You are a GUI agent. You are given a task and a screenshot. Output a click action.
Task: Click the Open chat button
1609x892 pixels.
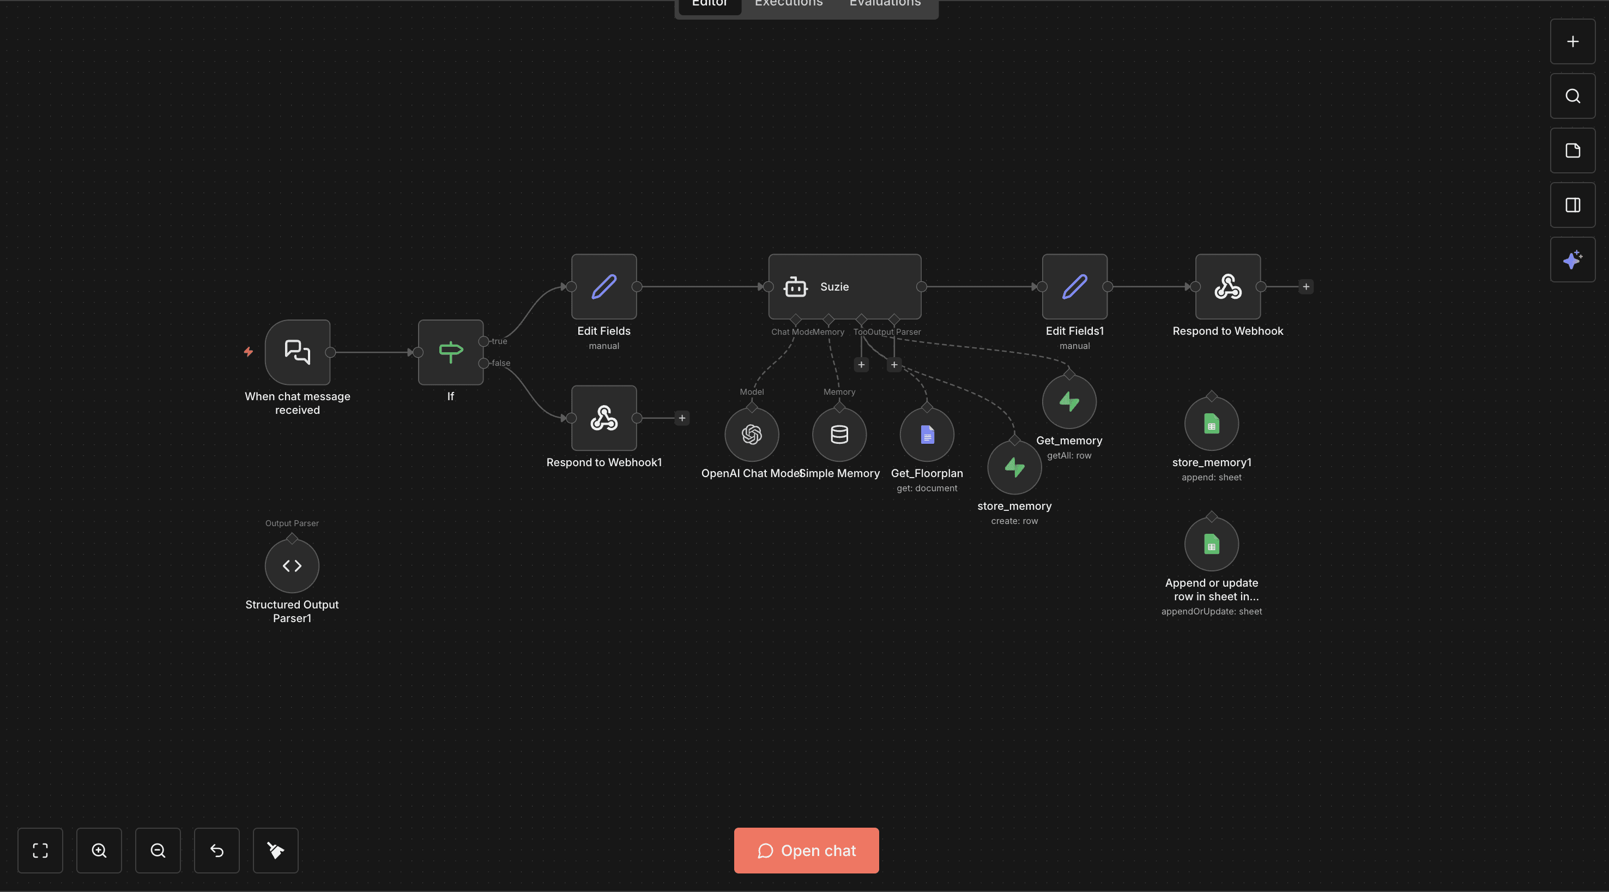[806, 850]
